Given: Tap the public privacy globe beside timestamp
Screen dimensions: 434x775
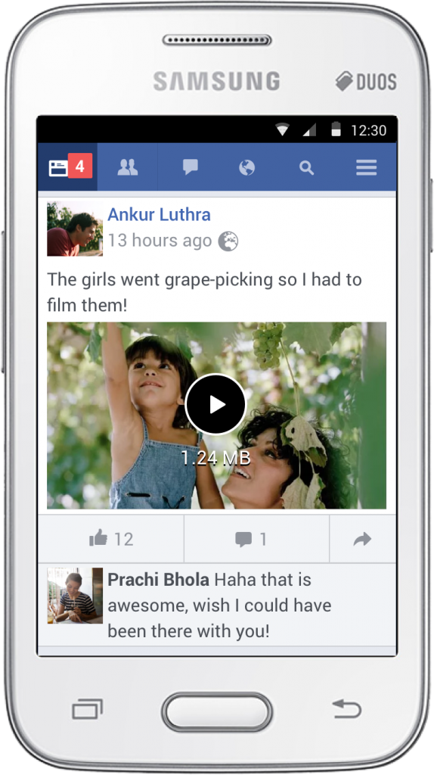Looking at the screenshot, I should (x=228, y=241).
